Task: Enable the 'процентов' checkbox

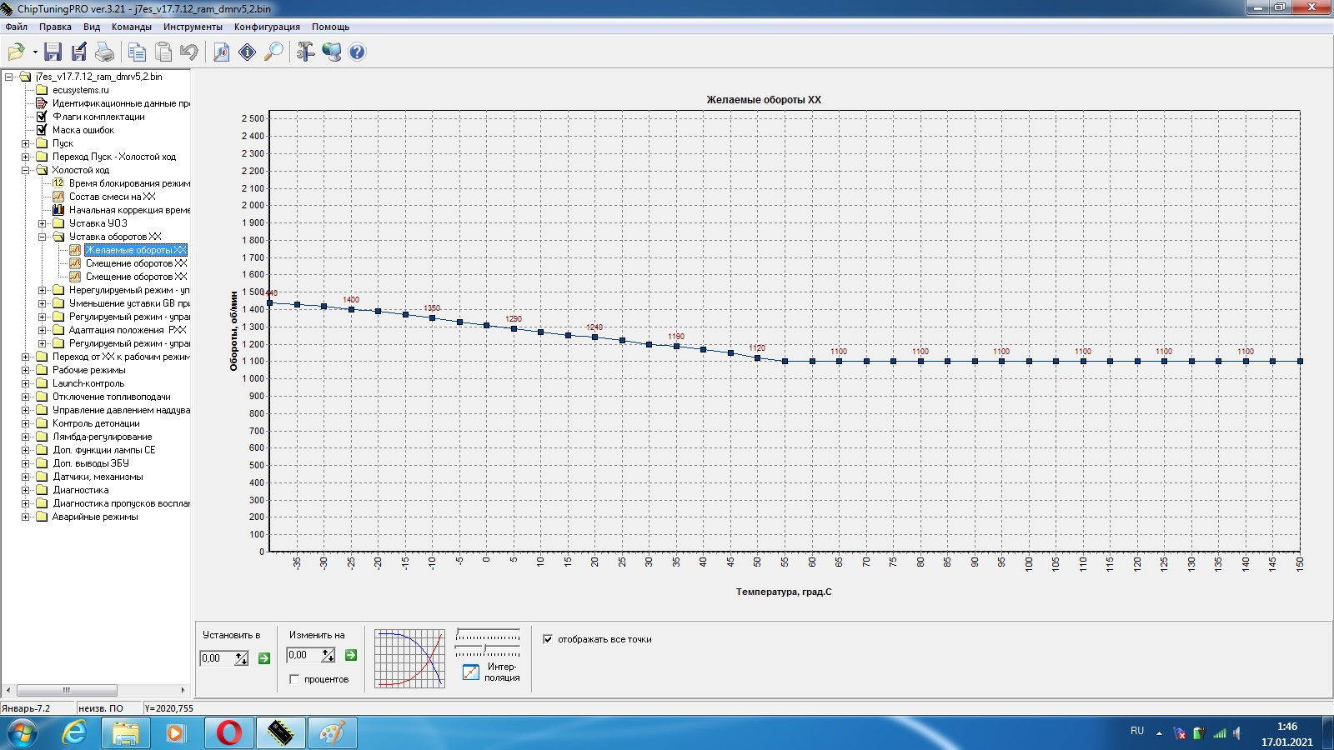Action: 294,679
